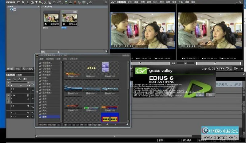Switch to the 特效 tab
This screenshot has width=246, height=143.
18,68
